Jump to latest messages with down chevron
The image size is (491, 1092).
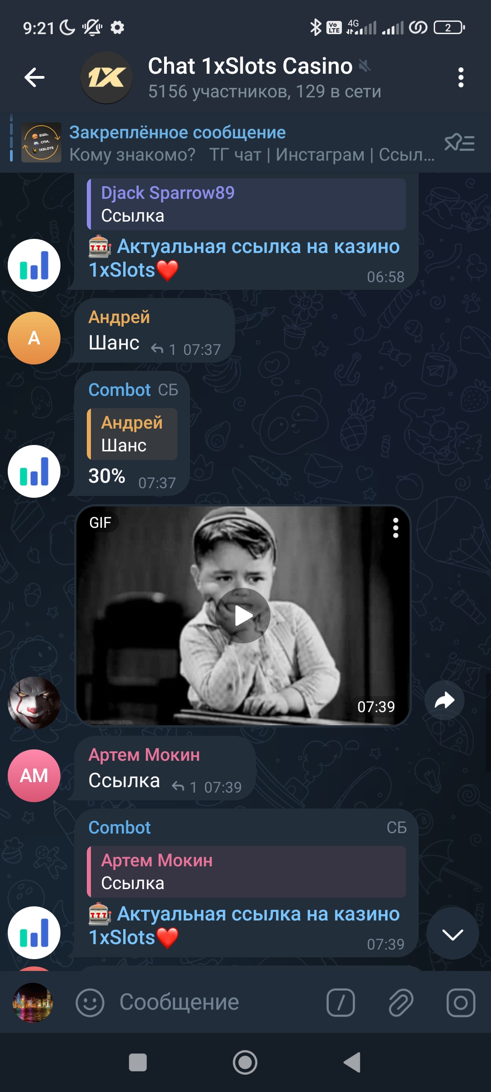(452, 934)
